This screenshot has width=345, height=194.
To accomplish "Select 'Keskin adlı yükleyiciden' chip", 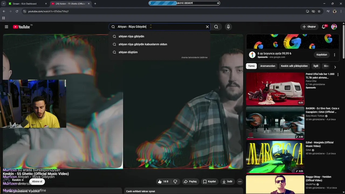I will coord(294,66).
